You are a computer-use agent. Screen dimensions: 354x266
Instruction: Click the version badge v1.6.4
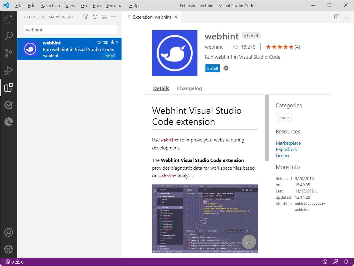[x=251, y=36]
